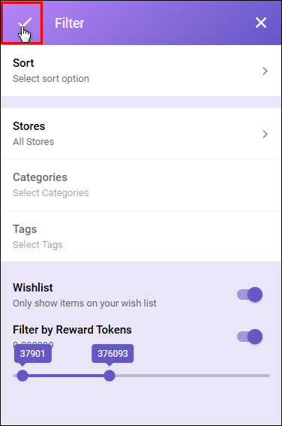
Task: Close the Filter panel
Action: 261,23
